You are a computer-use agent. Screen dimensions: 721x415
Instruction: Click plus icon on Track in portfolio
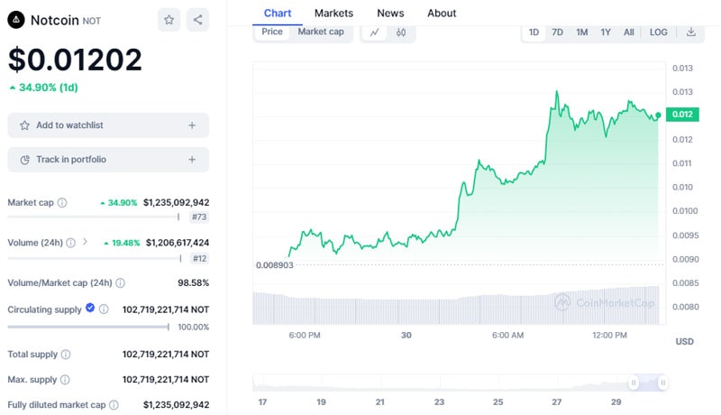(192, 159)
